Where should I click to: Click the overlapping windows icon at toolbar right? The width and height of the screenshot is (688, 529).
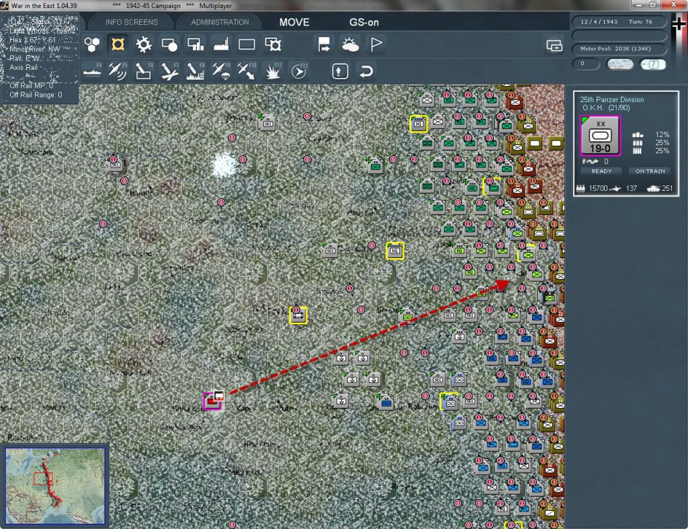pyautogui.click(x=554, y=45)
